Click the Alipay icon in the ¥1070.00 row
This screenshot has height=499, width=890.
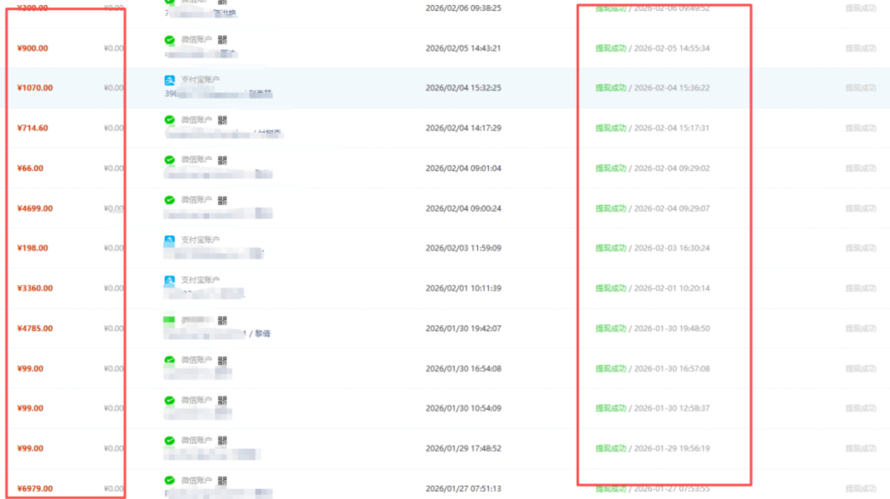(170, 80)
